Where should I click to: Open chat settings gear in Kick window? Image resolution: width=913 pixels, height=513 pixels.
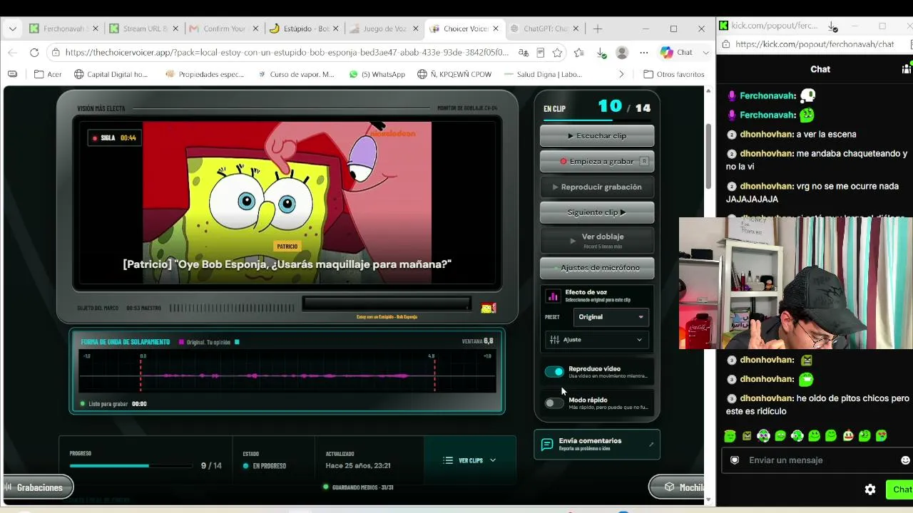click(870, 489)
